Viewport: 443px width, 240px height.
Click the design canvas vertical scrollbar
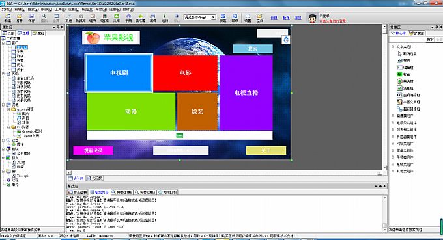click(384, 98)
